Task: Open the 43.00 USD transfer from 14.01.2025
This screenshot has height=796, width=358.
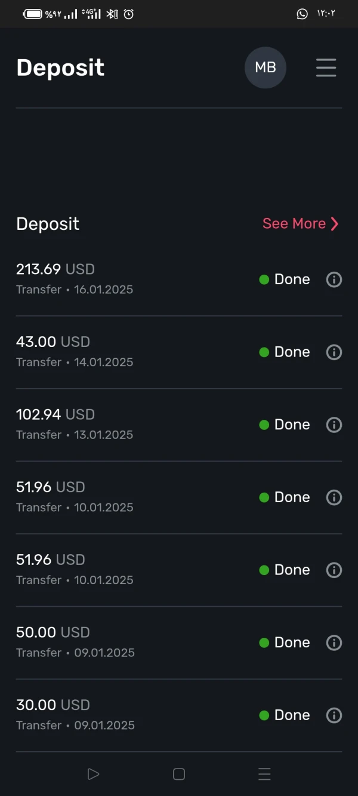Action: click(75, 351)
